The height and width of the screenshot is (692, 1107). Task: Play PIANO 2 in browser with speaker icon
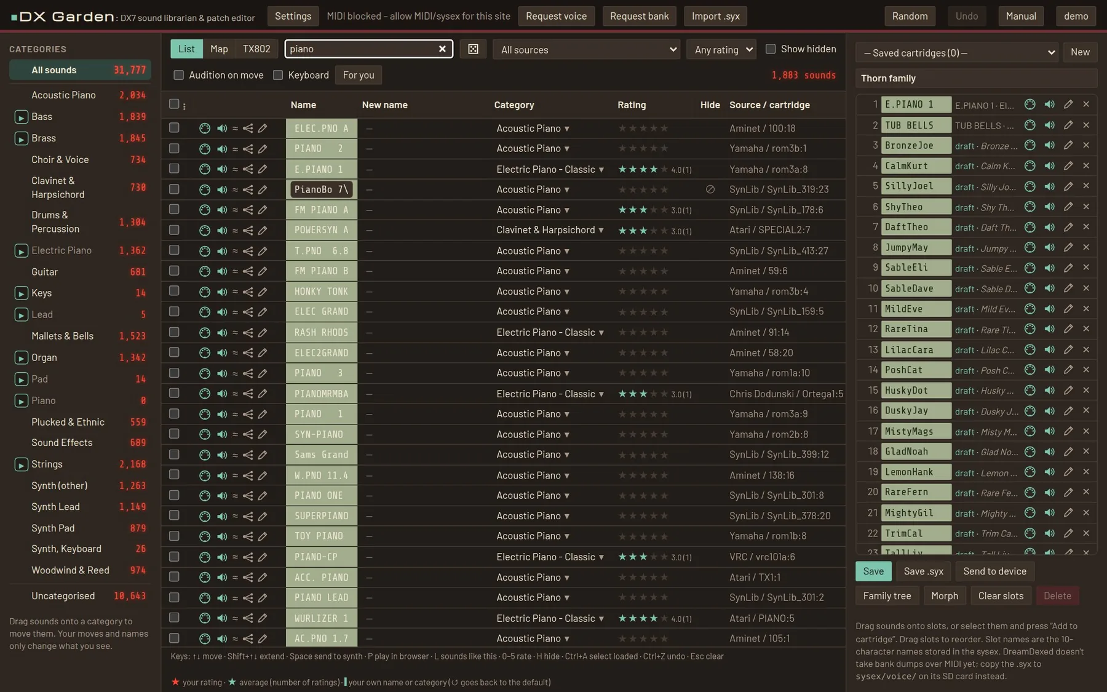[222, 149]
